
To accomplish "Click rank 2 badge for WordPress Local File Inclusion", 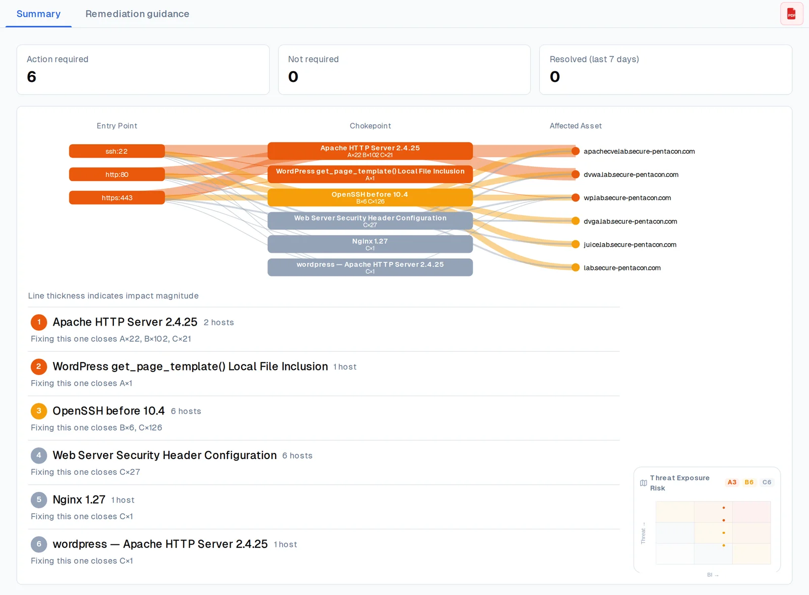I will [x=39, y=367].
